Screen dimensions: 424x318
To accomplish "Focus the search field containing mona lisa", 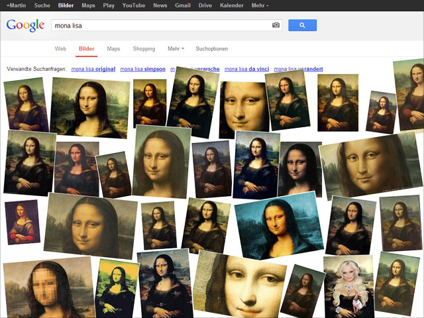I will coord(166,25).
